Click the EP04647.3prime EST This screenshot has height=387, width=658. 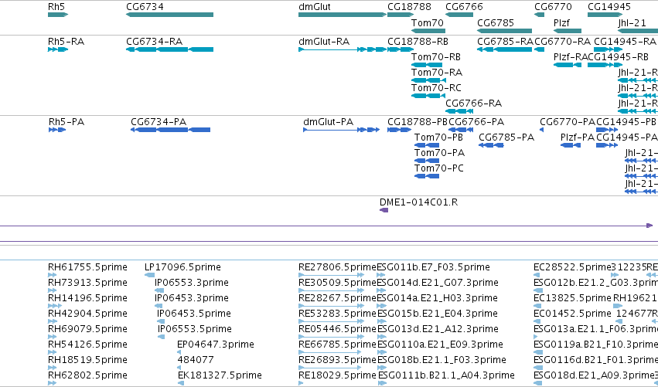(179, 352)
